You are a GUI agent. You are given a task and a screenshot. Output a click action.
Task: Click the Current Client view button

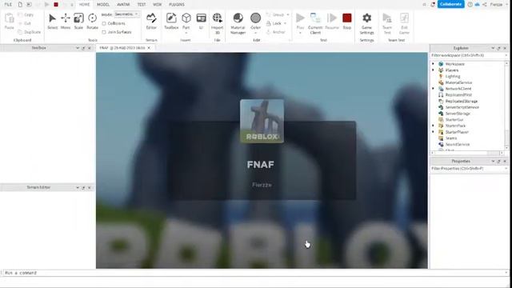[315, 23]
